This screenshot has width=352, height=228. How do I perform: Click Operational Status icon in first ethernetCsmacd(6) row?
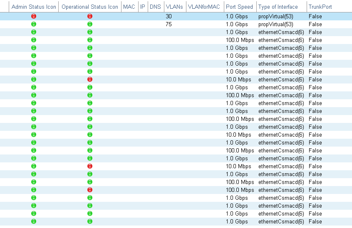pyautogui.click(x=90, y=32)
